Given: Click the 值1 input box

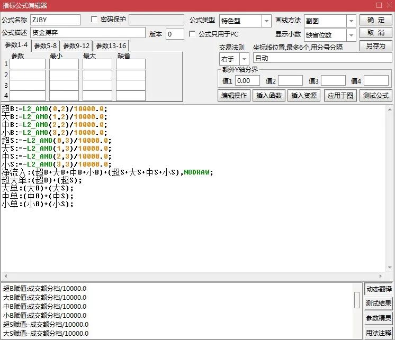Looking at the screenshot, I should [x=247, y=81].
